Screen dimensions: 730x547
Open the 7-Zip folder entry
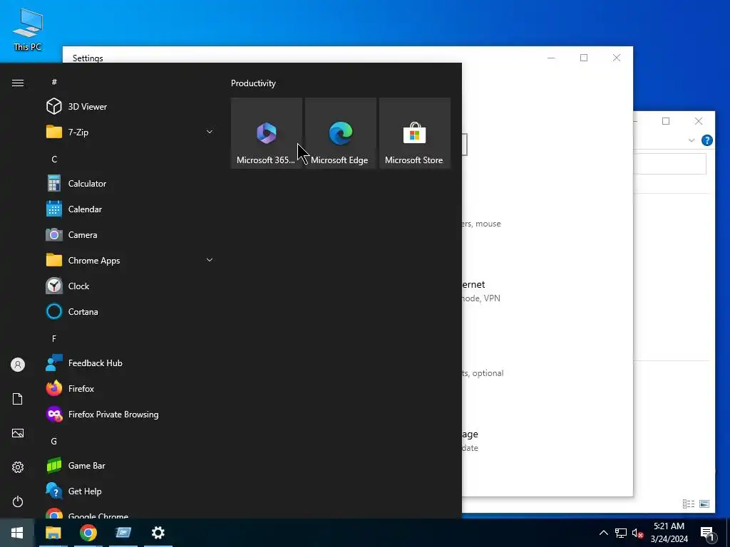pyautogui.click(x=130, y=132)
